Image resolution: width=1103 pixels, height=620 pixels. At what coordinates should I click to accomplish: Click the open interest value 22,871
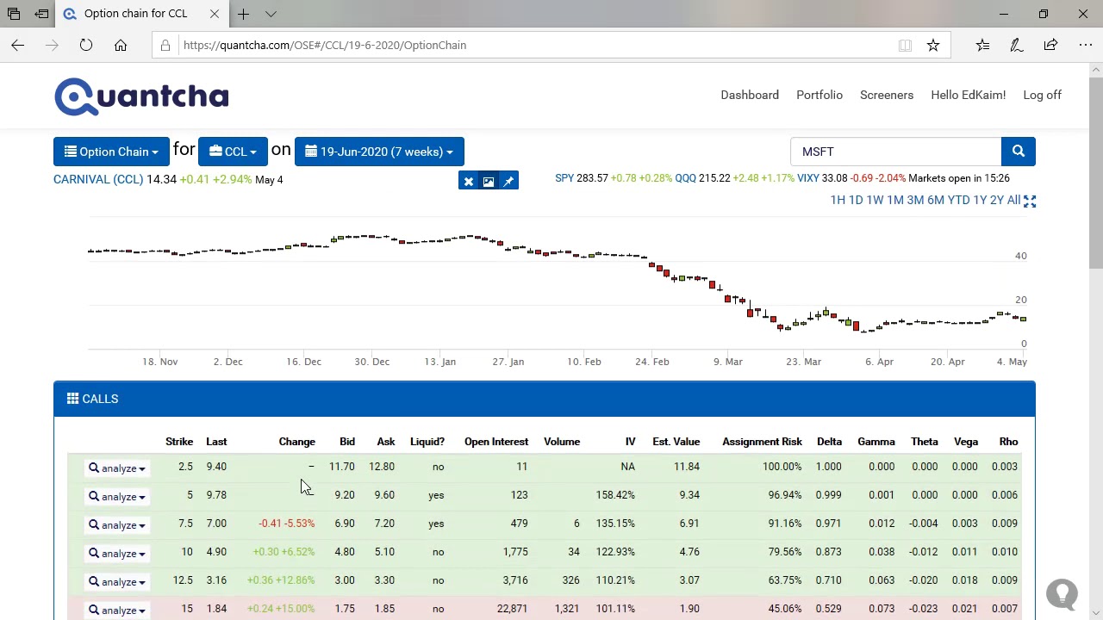[512, 609]
